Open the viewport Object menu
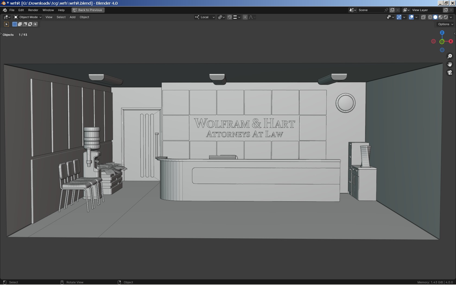This screenshot has height=285, width=456. pos(84,17)
